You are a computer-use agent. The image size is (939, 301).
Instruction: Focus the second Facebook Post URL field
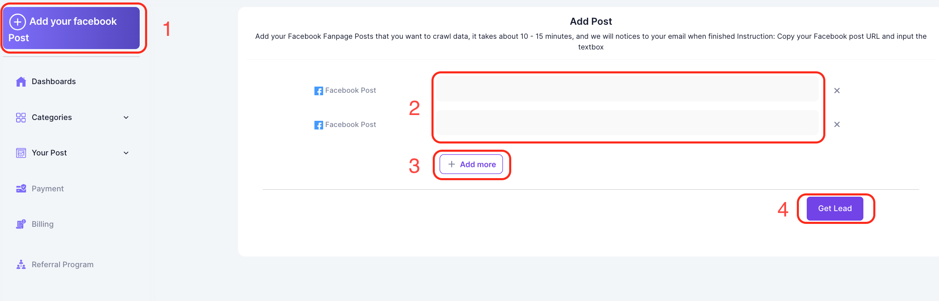tap(627, 123)
